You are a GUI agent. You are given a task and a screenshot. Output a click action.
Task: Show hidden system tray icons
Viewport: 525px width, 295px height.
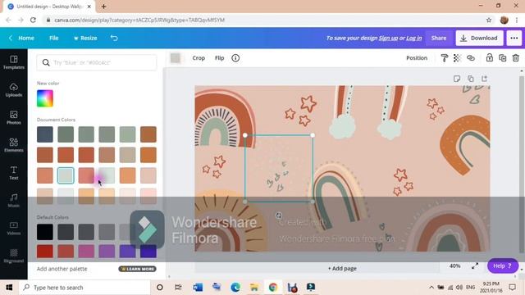point(431,288)
